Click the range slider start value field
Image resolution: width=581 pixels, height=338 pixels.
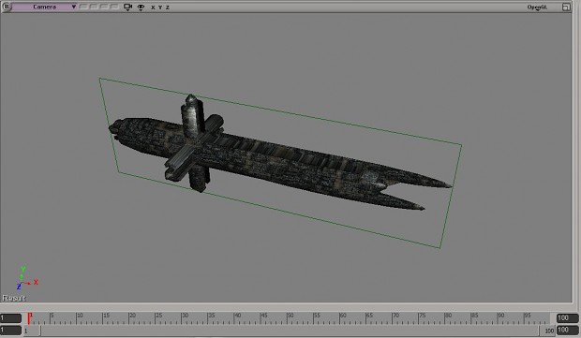[x=10, y=330]
